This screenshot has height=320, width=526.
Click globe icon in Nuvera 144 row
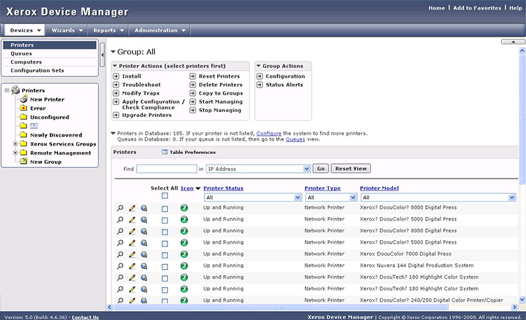coord(144,266)
